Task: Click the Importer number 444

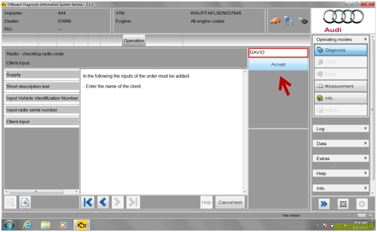Action: tap(61, 13)
